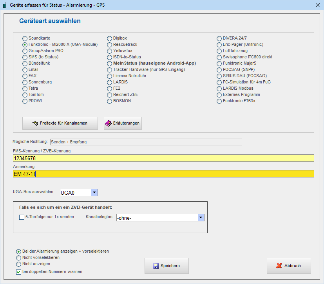This screenshot has height=284, width=324.
Task: Click into the Anmerkung text field
Action: pyautogui.click(x=163, y=174)
